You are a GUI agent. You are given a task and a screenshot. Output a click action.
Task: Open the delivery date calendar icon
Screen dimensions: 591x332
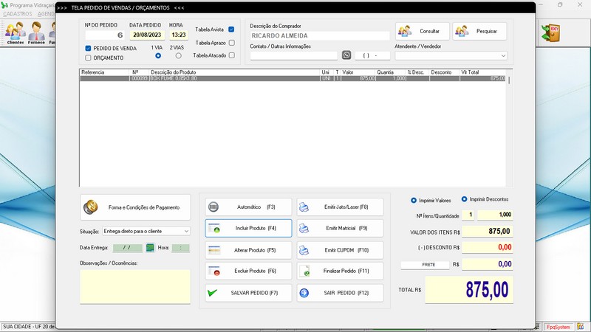[x=150, y=248]
